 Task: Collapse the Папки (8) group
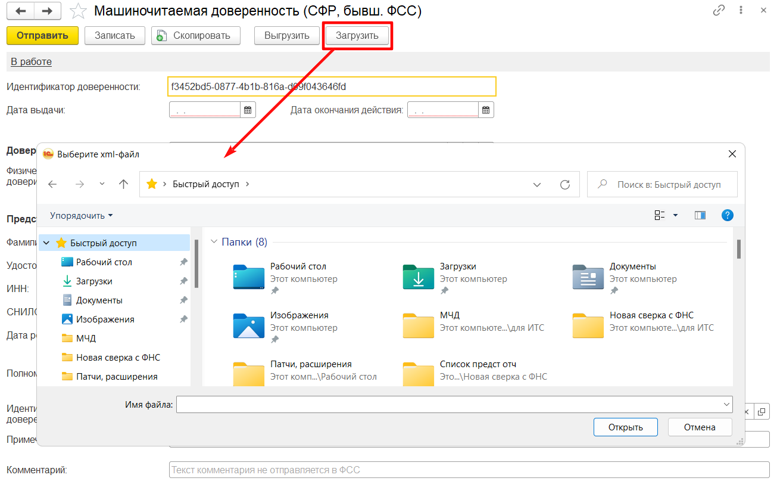[214, 242]
